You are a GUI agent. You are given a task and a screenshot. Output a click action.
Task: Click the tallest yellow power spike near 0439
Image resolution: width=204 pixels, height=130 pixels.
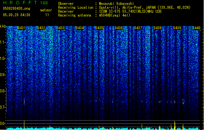click(x=175, y=125)
